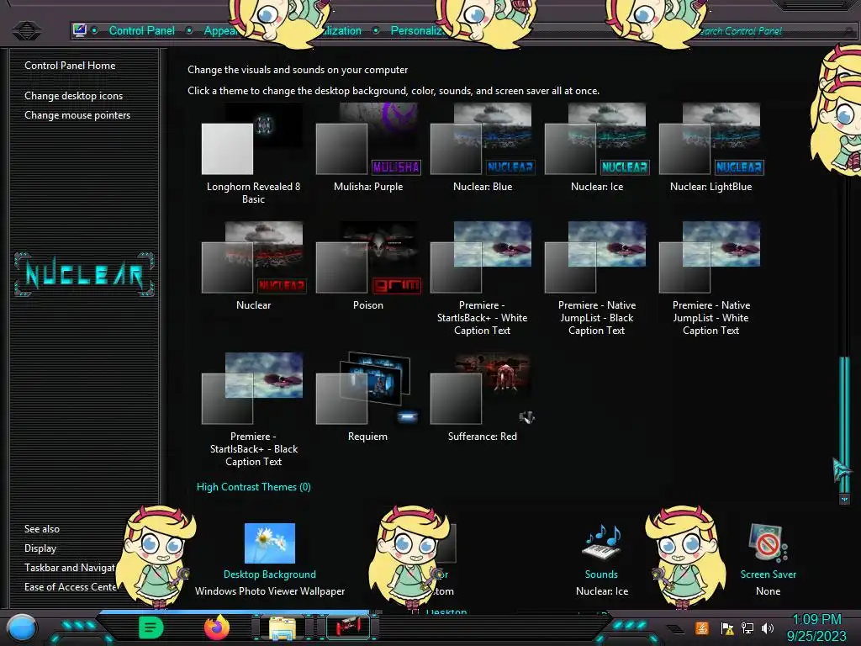861x646 pixels.
Task: Pick the Nuclear: Ice theme
Action: pyautogui.click(x=597, y=147)
